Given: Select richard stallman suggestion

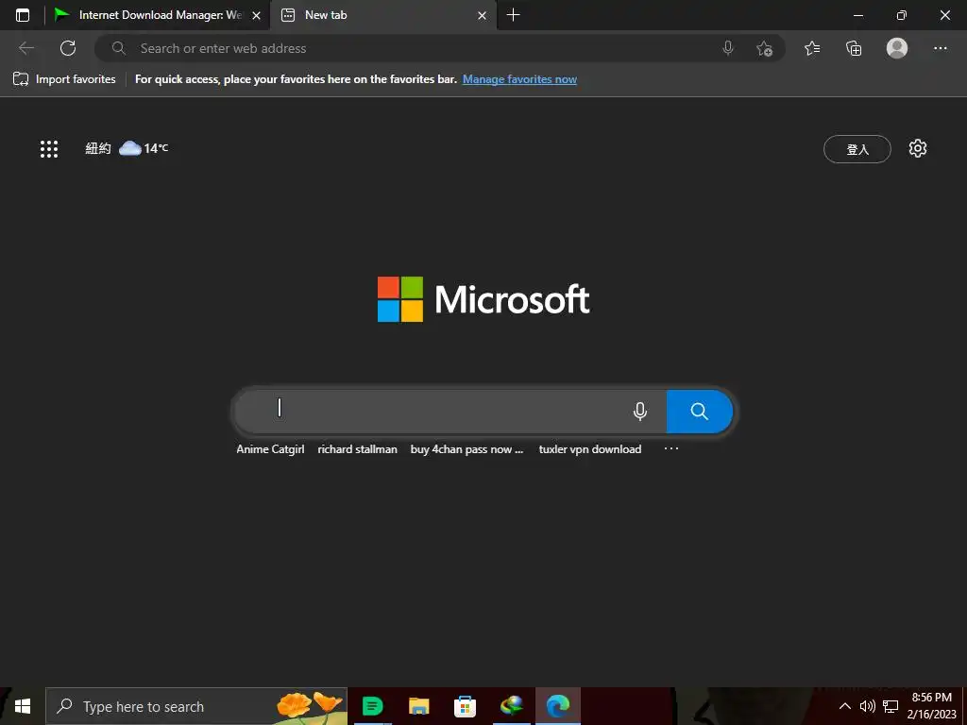Looking at the screenshot, I should (357, 449).
